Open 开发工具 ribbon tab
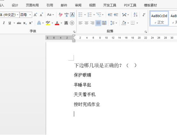The image size is (177, 135). click(x=110, y=5)
